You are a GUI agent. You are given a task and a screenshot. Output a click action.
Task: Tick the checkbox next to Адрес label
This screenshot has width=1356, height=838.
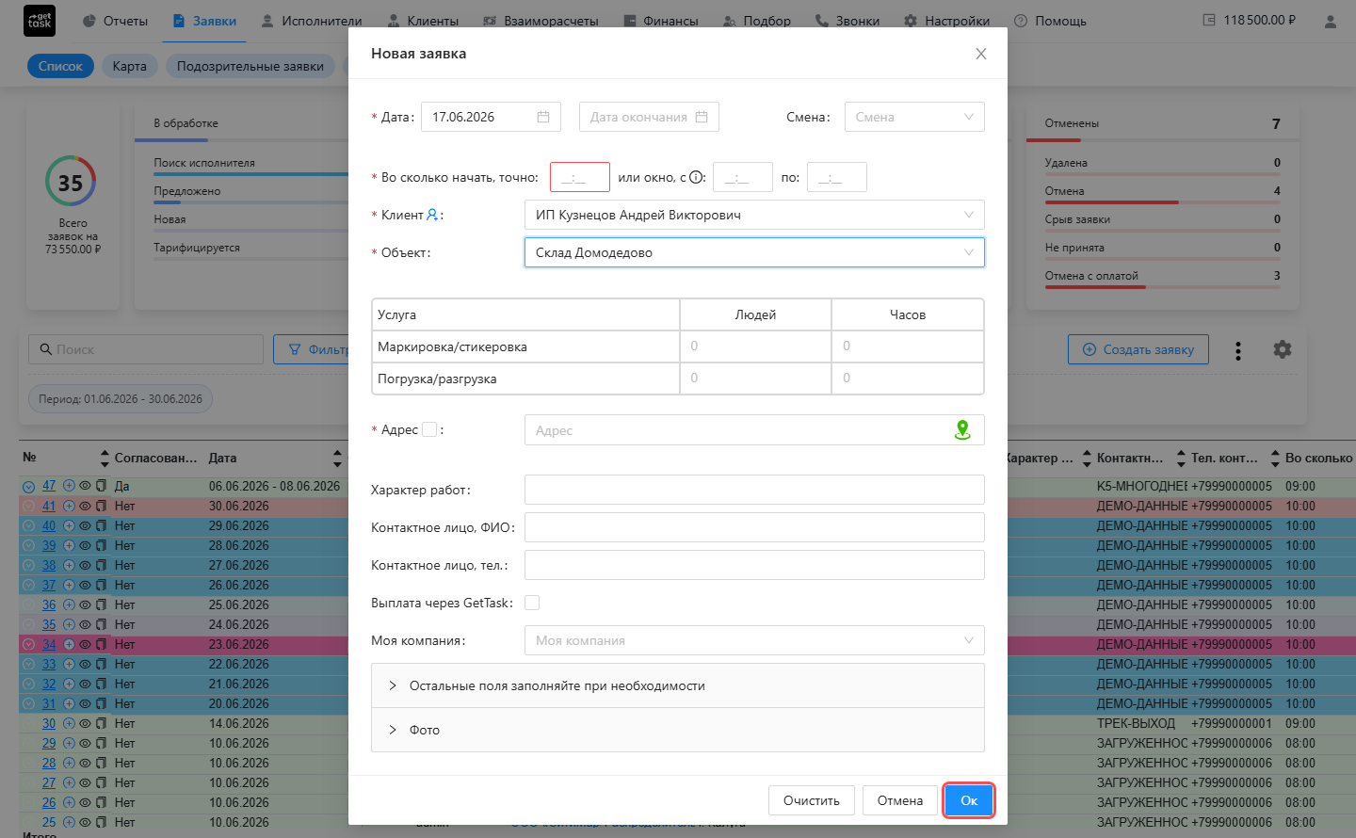(429, 429)
